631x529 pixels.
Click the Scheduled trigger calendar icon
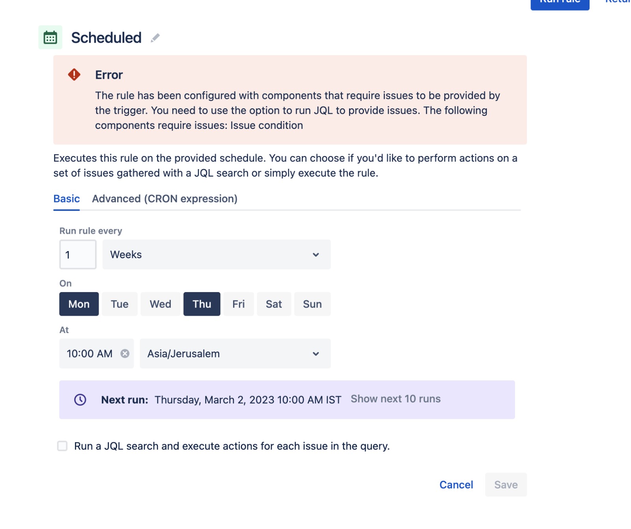[50, 37]
